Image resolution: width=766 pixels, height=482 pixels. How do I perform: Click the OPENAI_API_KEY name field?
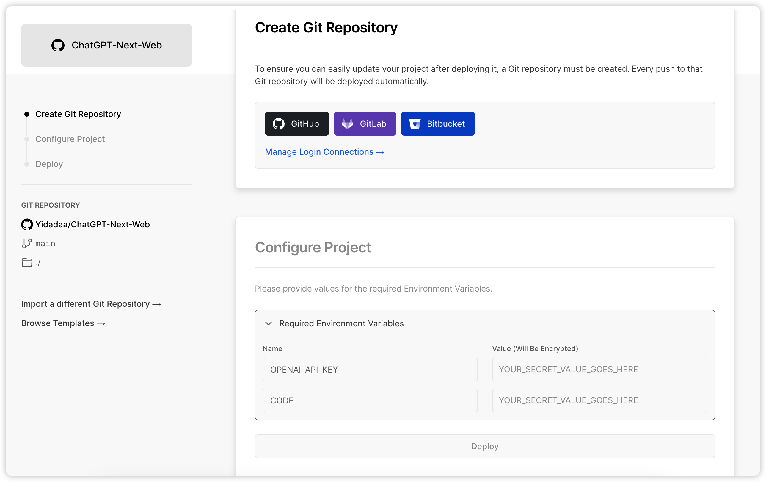[370, 370]
